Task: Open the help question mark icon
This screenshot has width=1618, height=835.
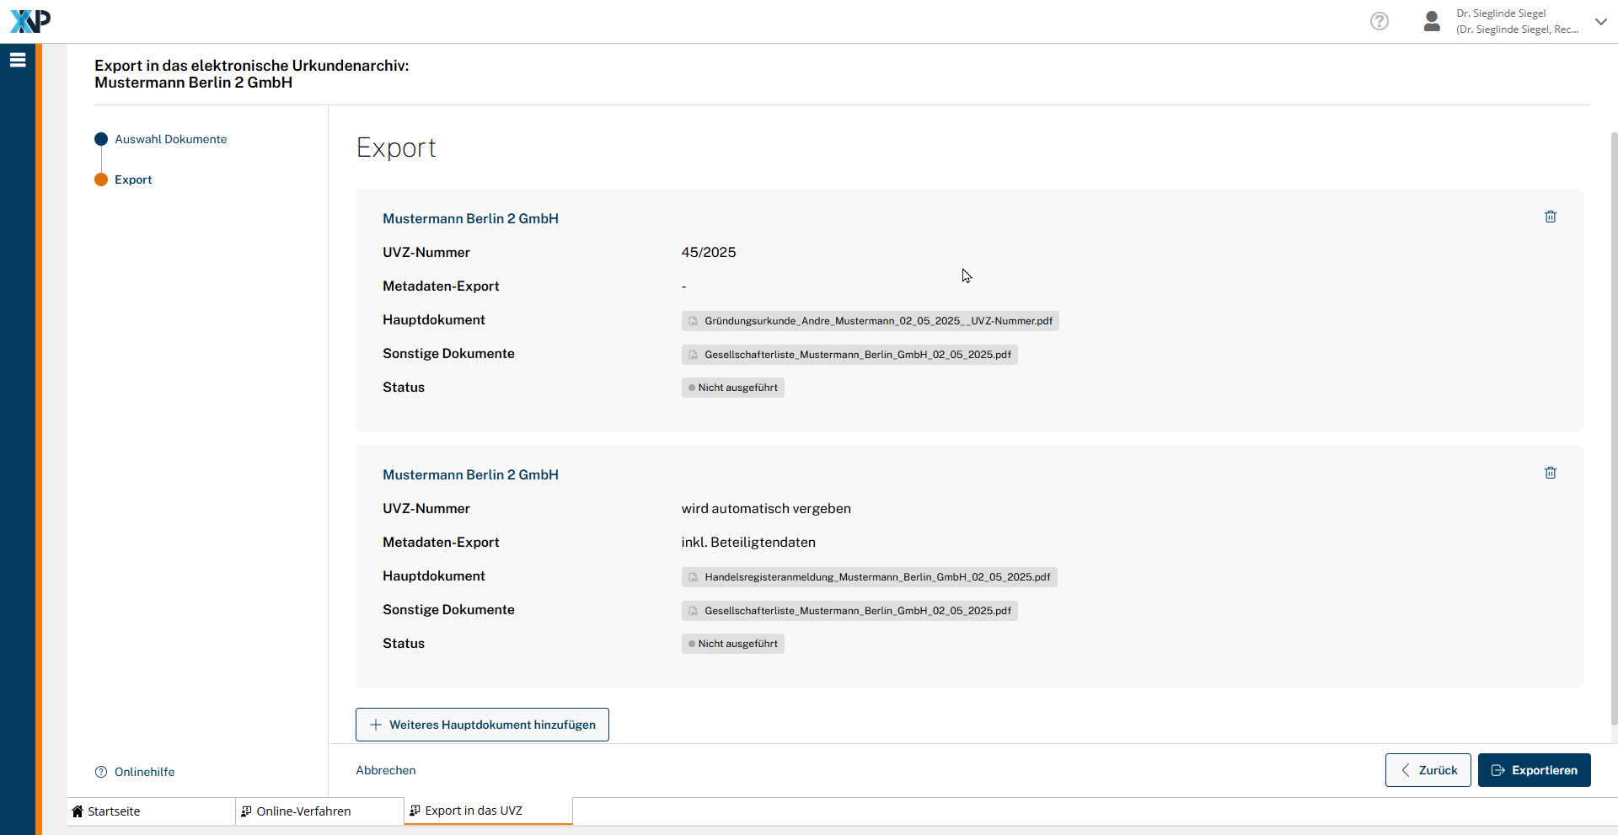Action: [x=1380, y=21]
